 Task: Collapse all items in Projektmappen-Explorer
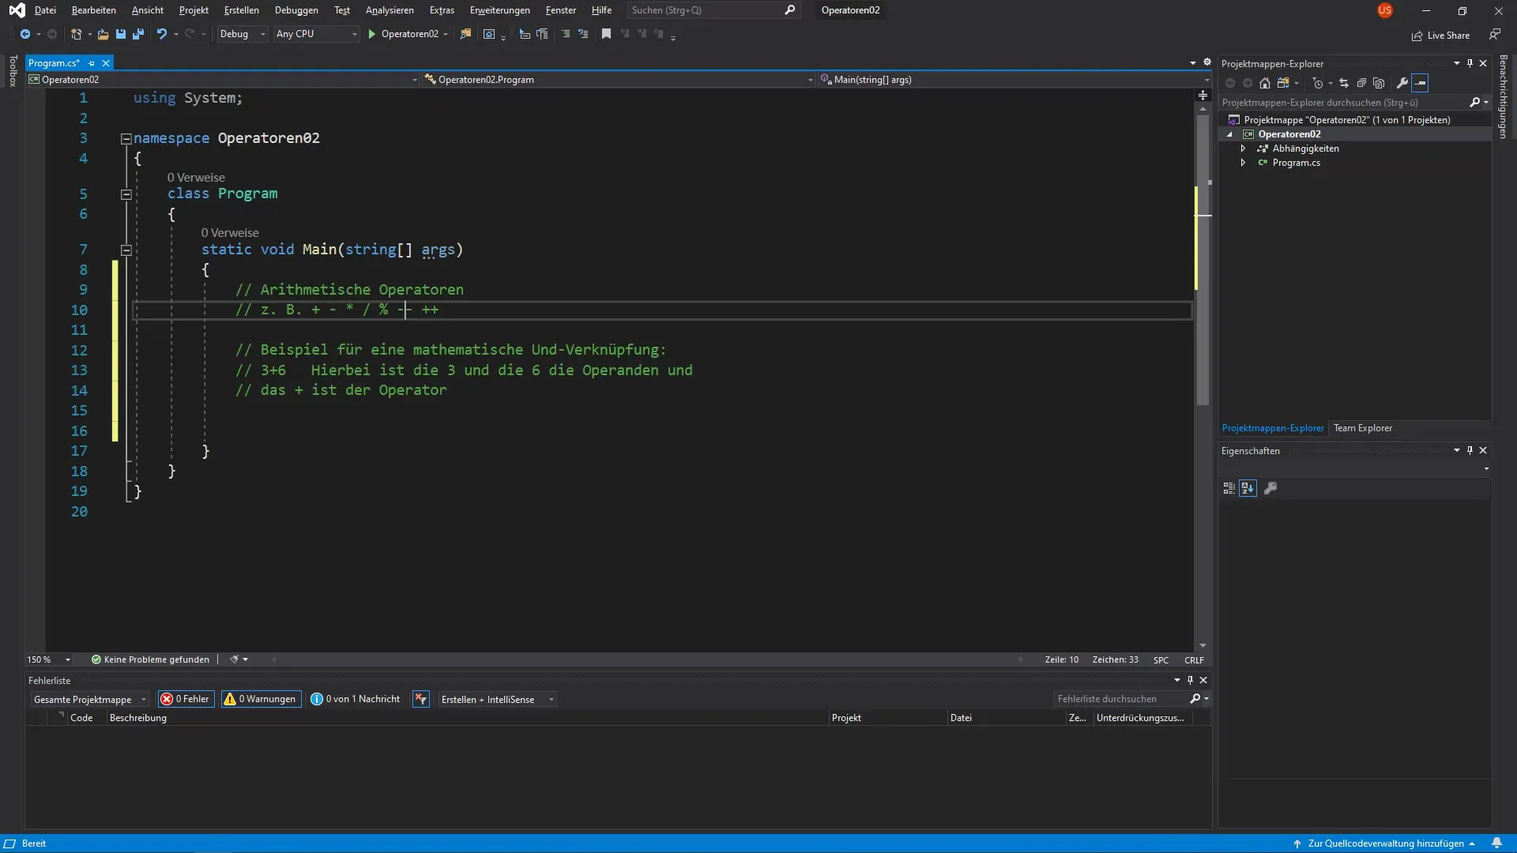(1361, 83)
